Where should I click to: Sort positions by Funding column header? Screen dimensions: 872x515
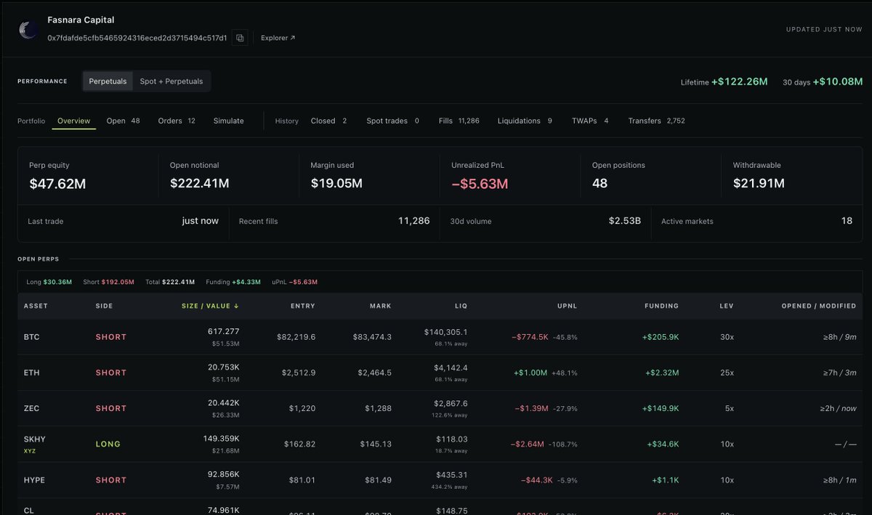(662, 306)
